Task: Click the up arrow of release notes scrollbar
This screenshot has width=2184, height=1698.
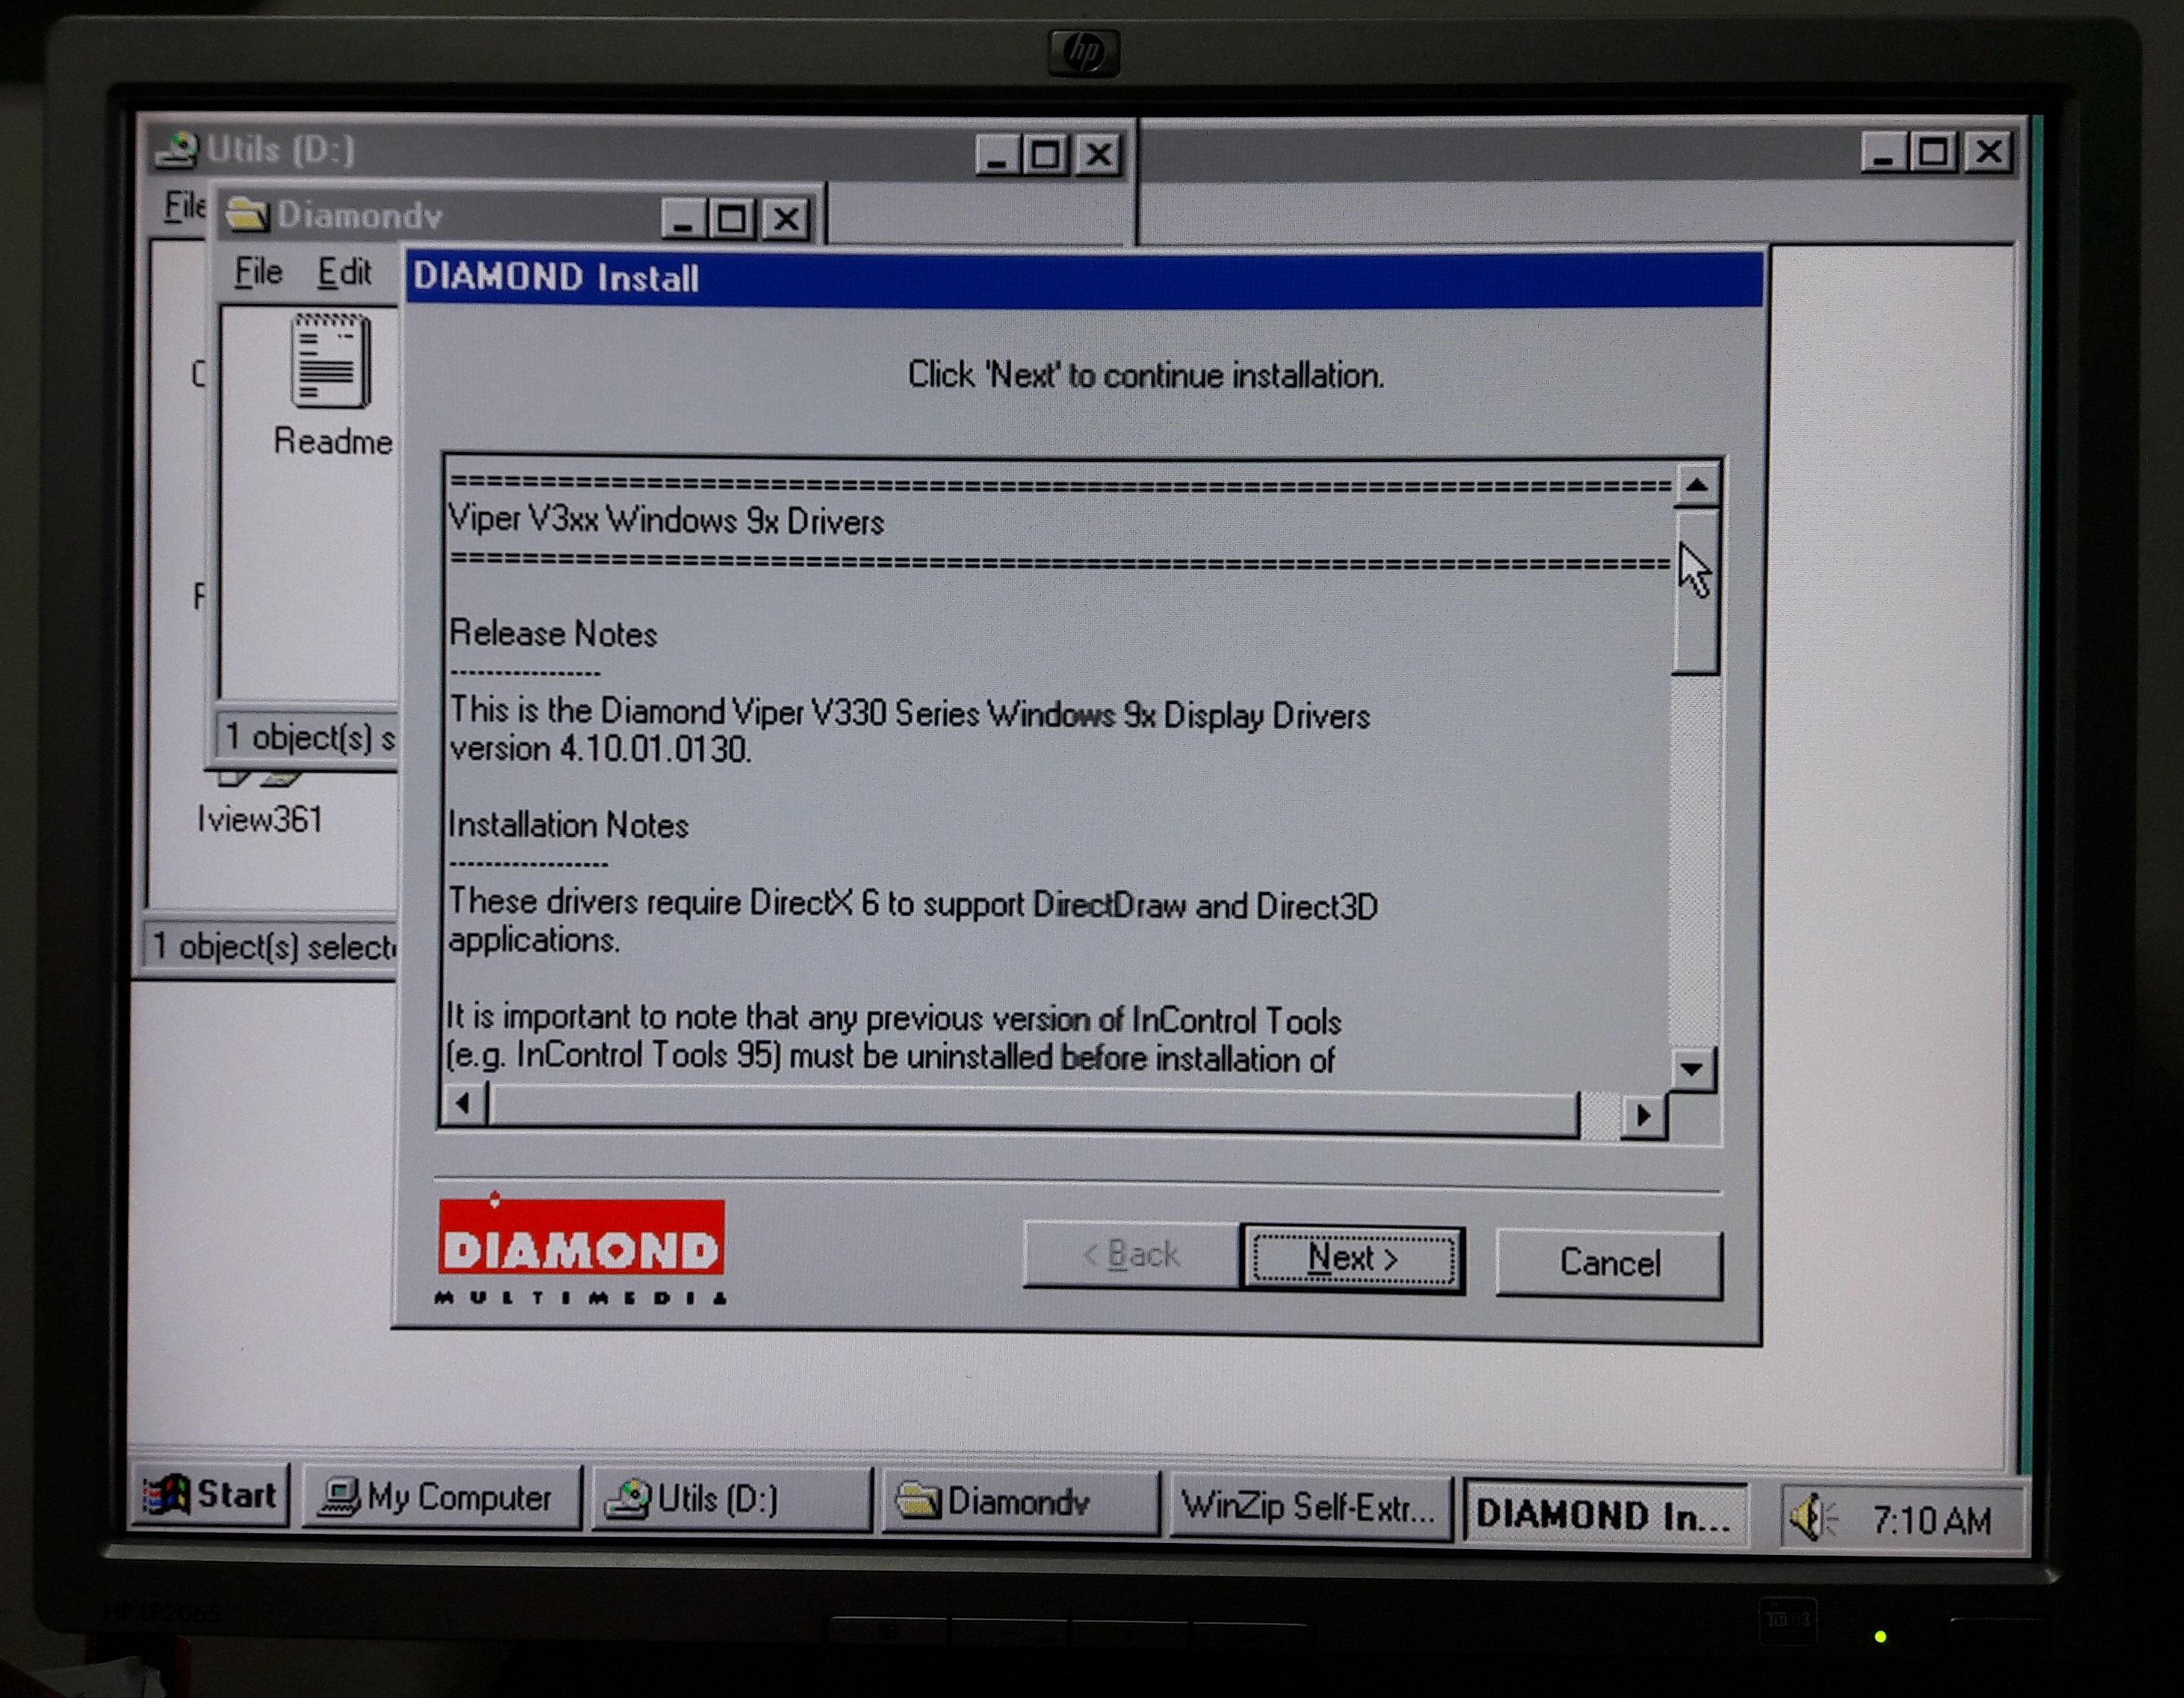Action: 1696,486
